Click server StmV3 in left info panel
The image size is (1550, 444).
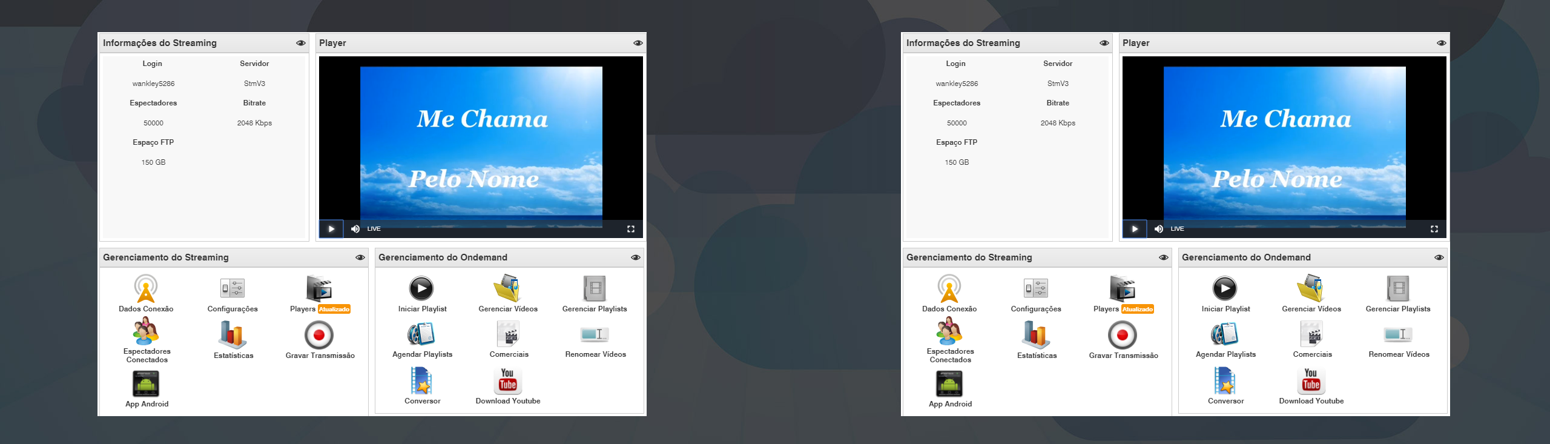254,84
